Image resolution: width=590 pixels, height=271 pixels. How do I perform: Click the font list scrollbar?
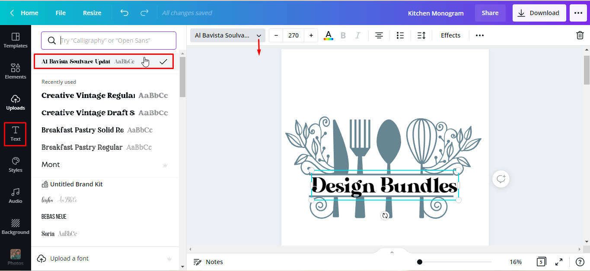point(182,77)
